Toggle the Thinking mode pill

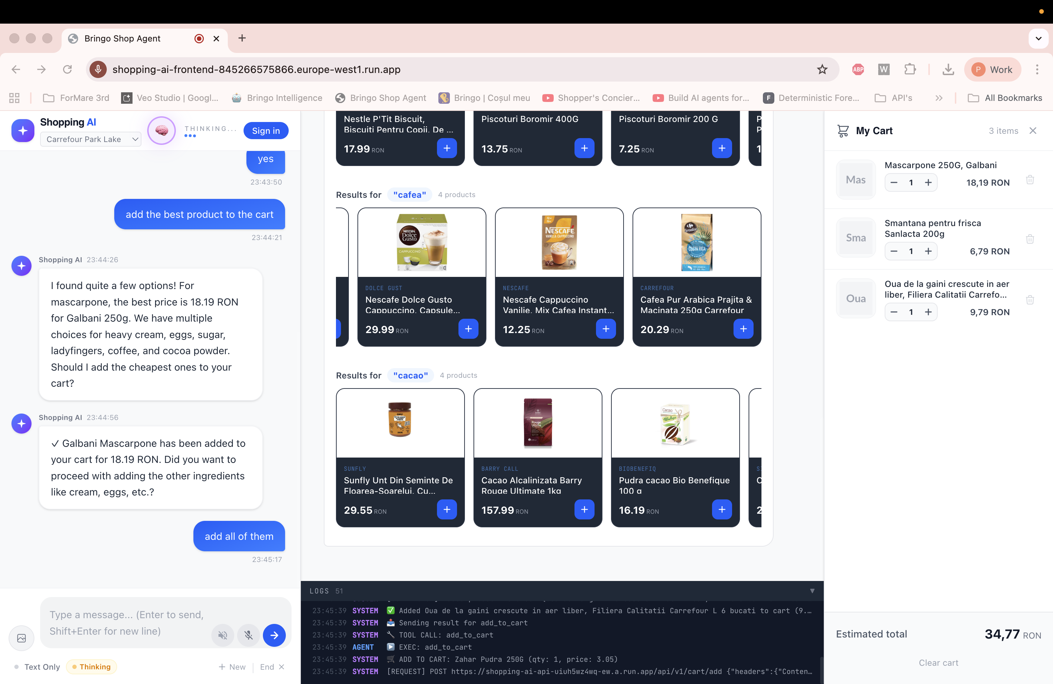click(92, 666)
